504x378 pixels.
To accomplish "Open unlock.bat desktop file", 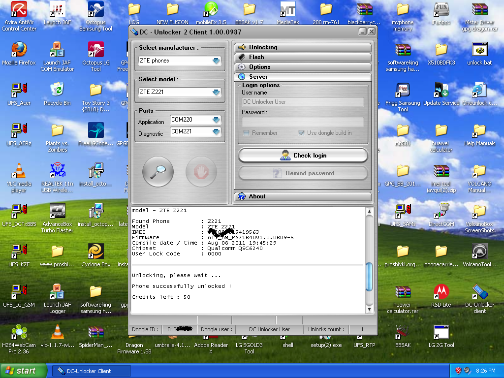I will click(x=479, y=53).
